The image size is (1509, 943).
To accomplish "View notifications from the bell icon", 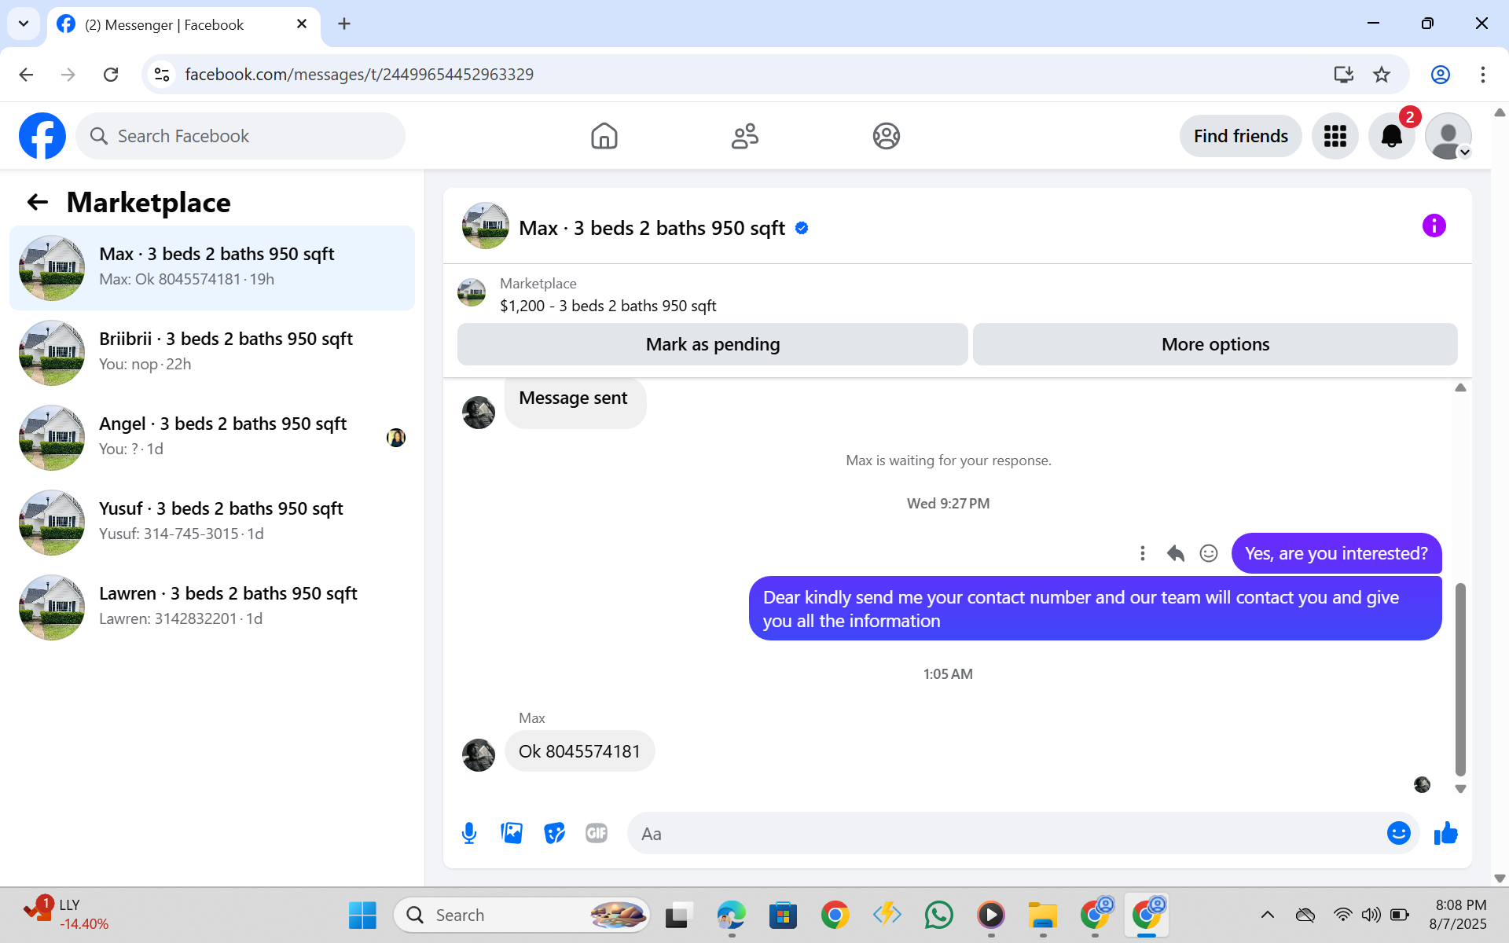I will tap(1391, 136).
